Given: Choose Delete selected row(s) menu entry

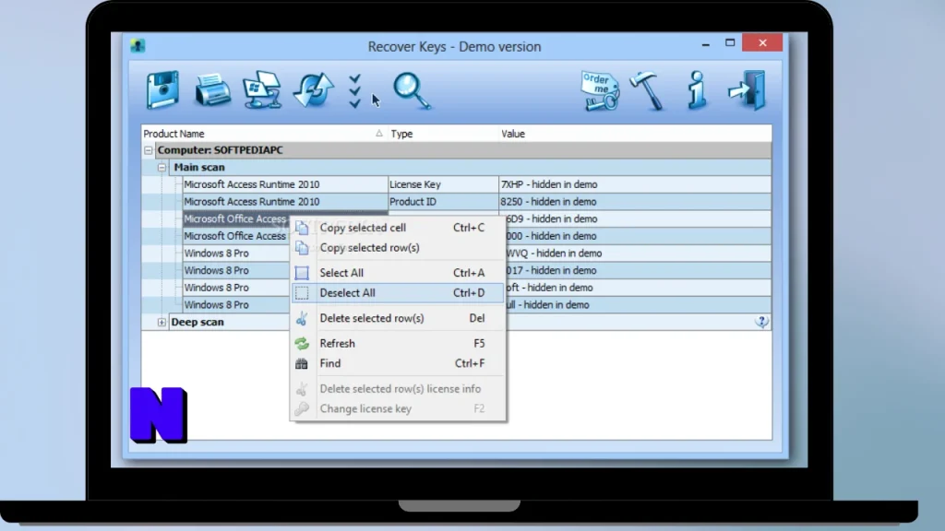Looking at the screenshot, I should coord(397,318).
